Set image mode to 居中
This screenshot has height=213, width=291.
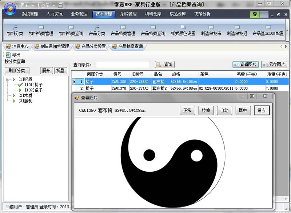point(243,110)
